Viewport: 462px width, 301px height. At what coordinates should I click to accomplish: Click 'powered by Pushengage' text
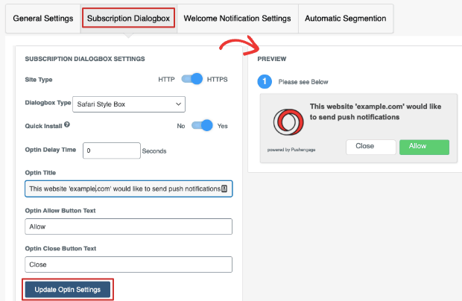tap(291, 150)
